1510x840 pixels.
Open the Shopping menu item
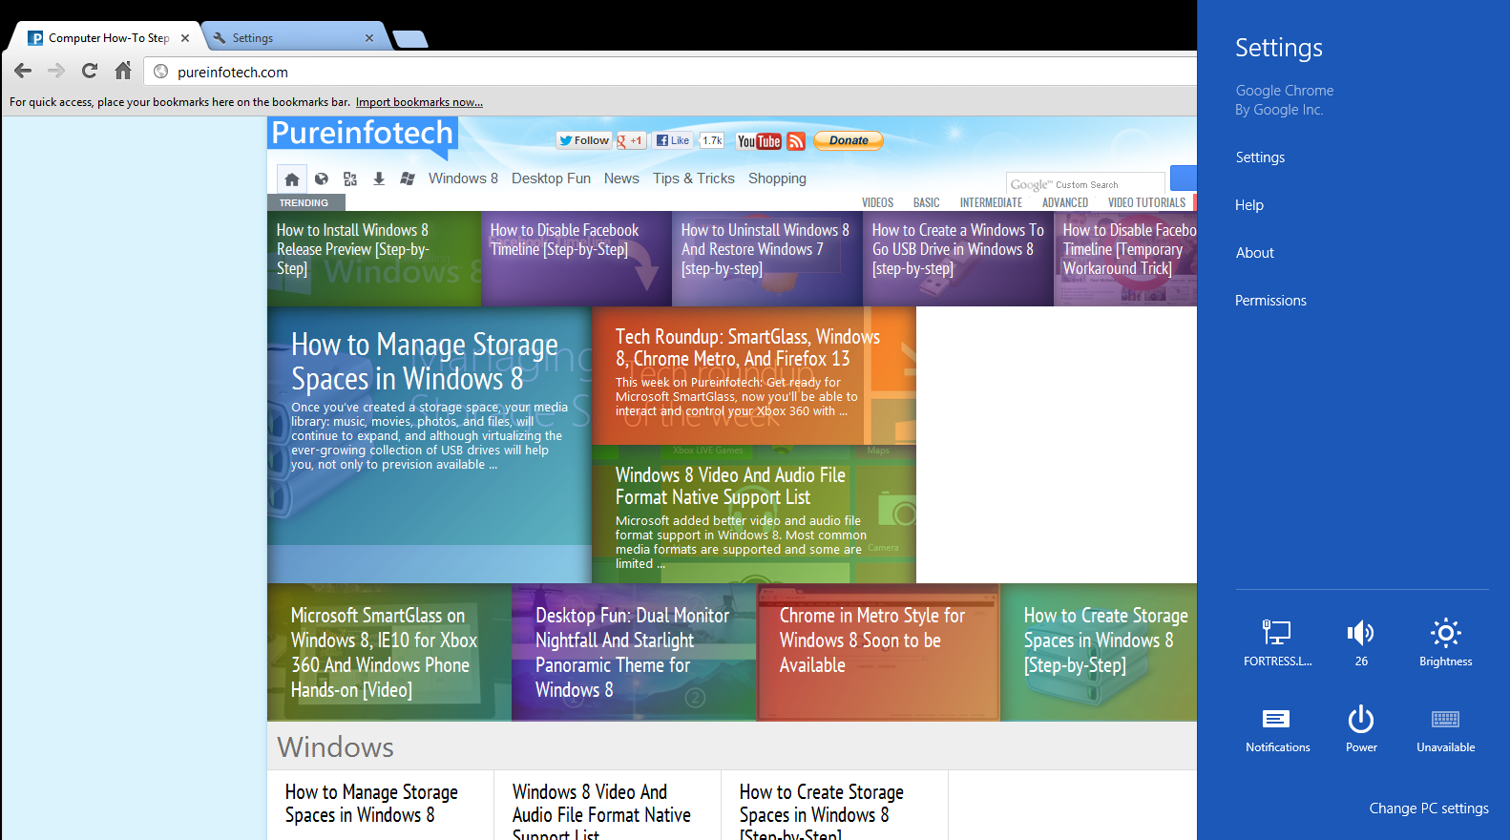coord(777,178)
